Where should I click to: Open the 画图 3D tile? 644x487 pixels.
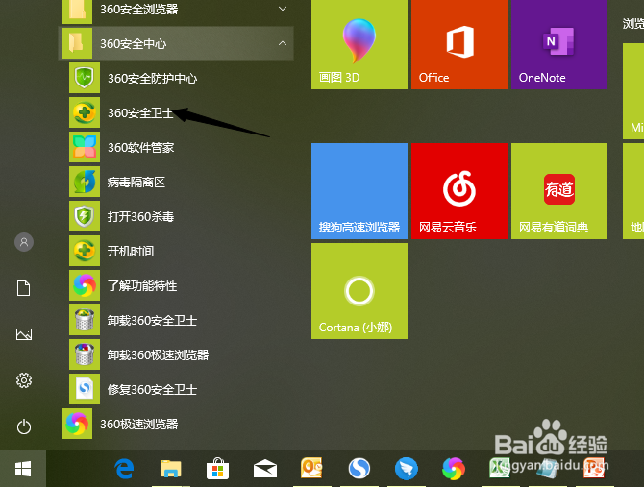(x=359, y=44)
